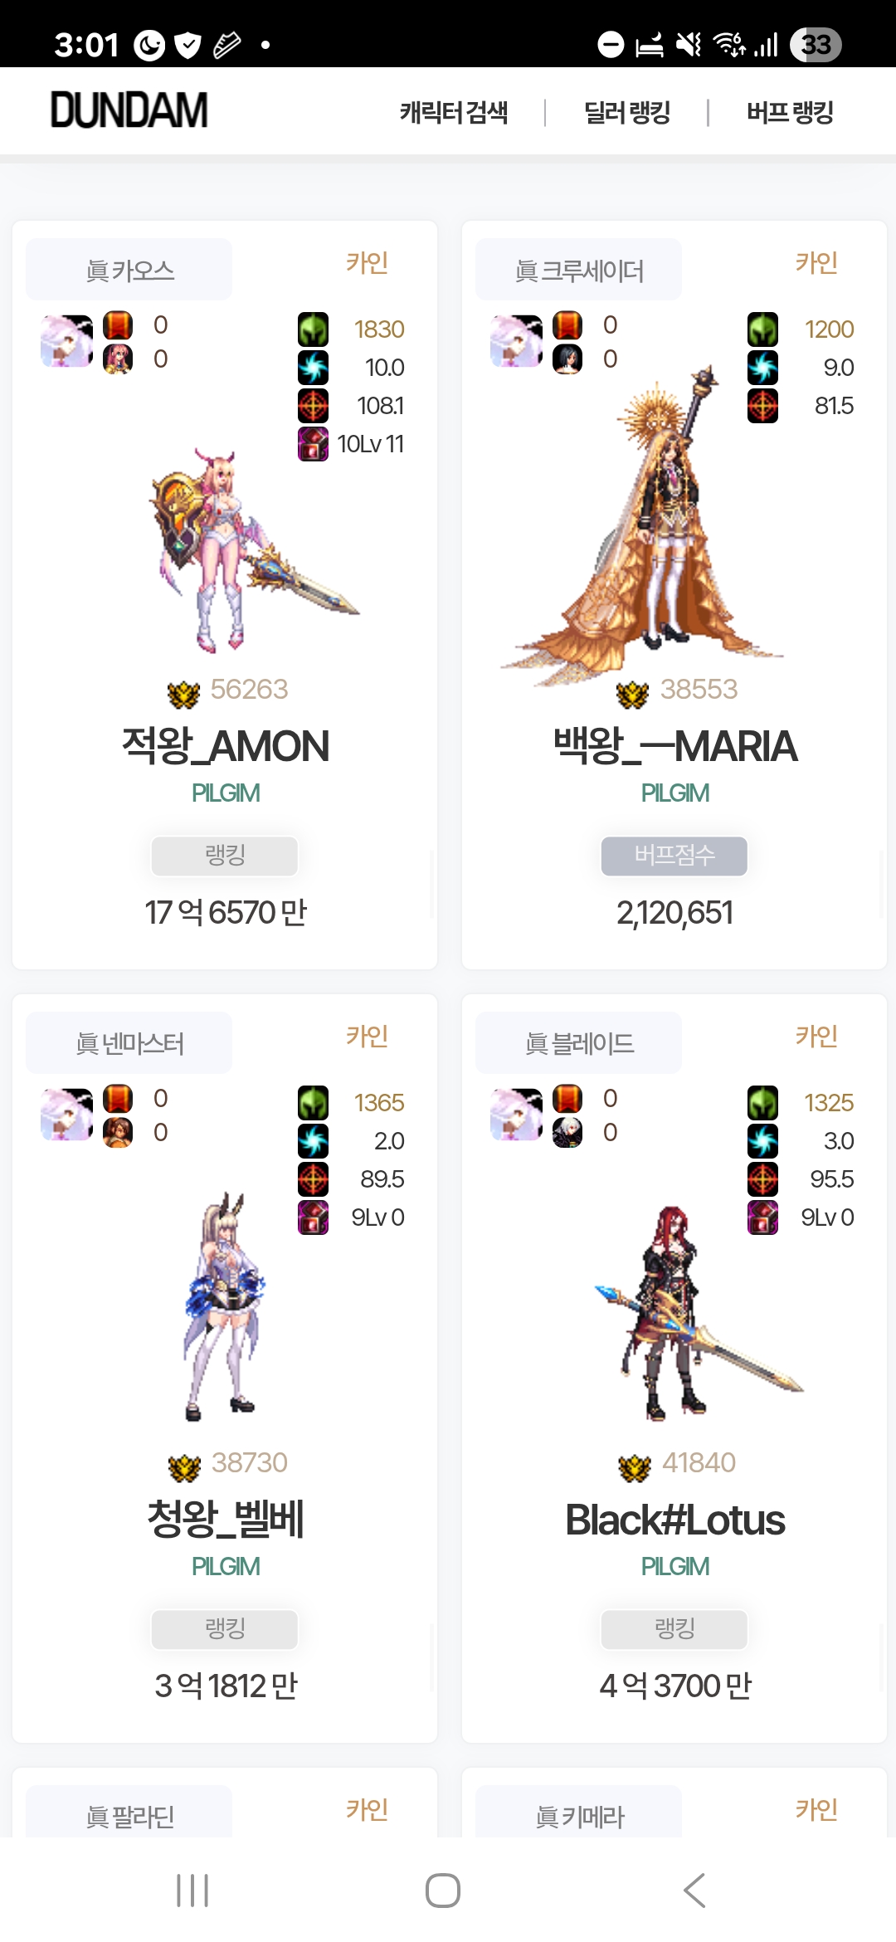Screen dimensions: 896x1942
Task: Click the blue swirl icon beside 10.0
Action: click(x=314, y=368)
